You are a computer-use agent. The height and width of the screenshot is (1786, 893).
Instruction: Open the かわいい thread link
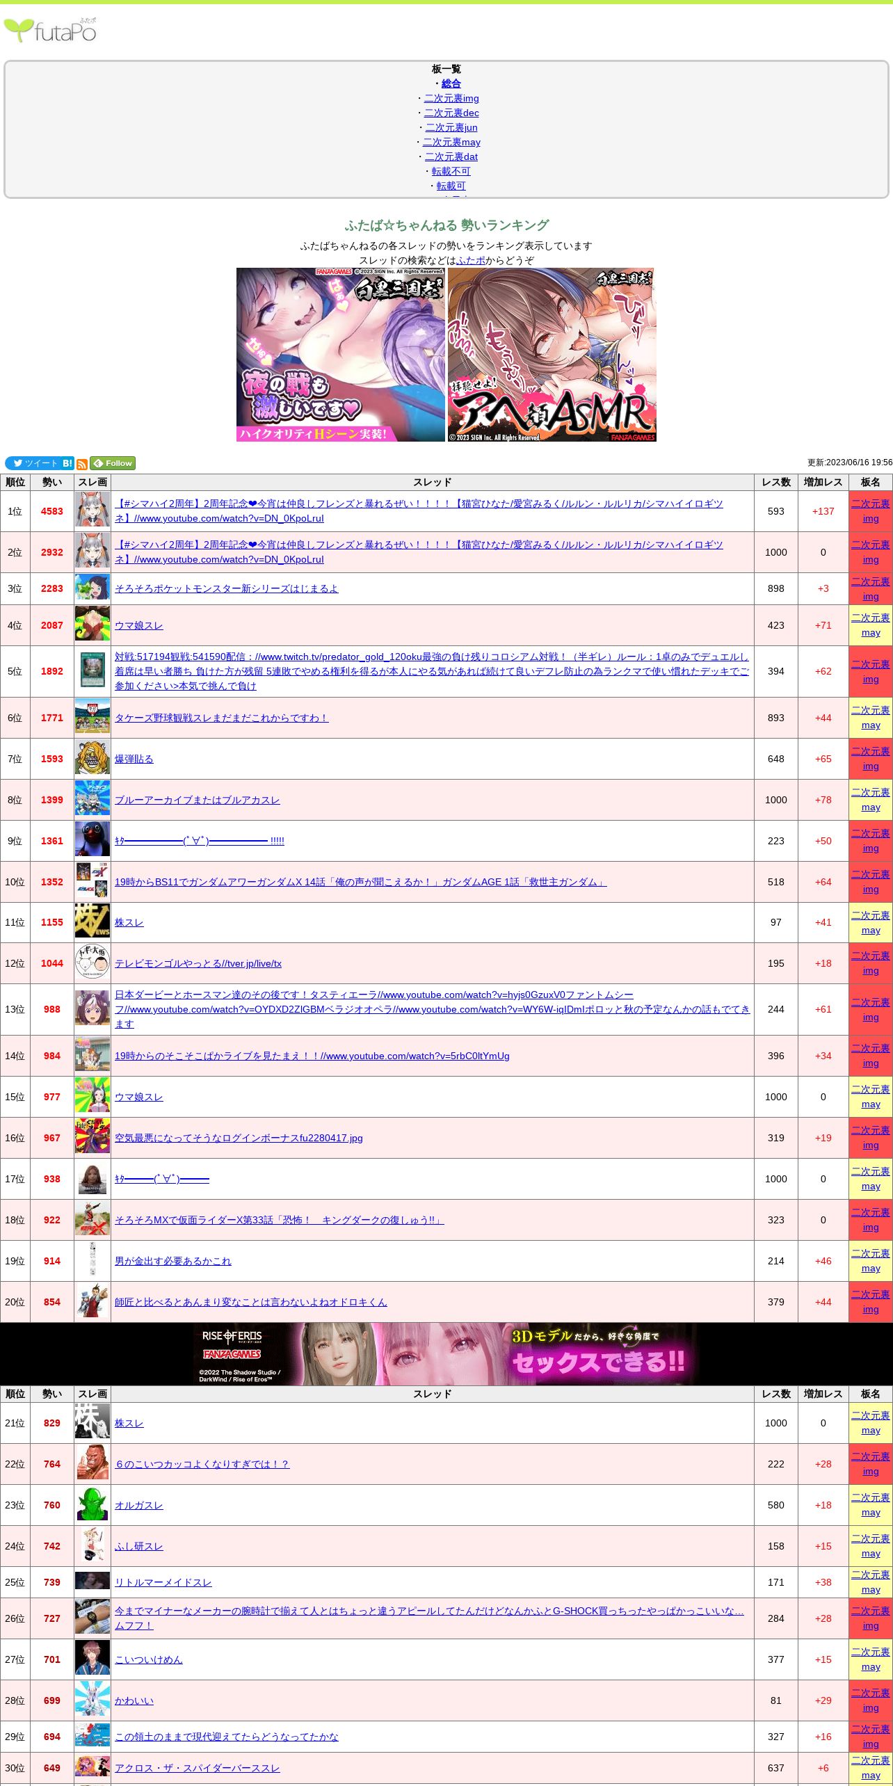click(134, 1700)
